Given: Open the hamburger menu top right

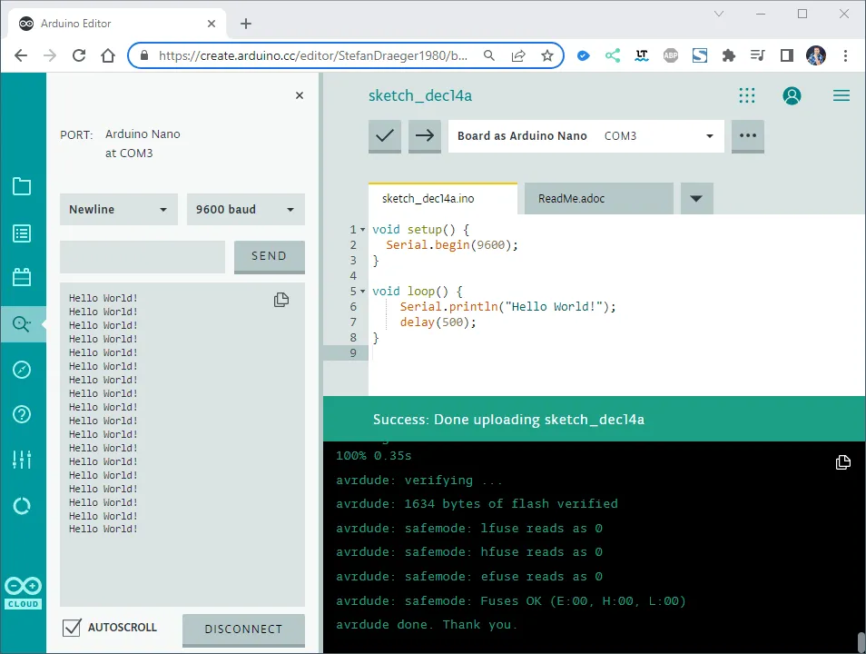Looking at the screenshot, I should pos(841,94).
